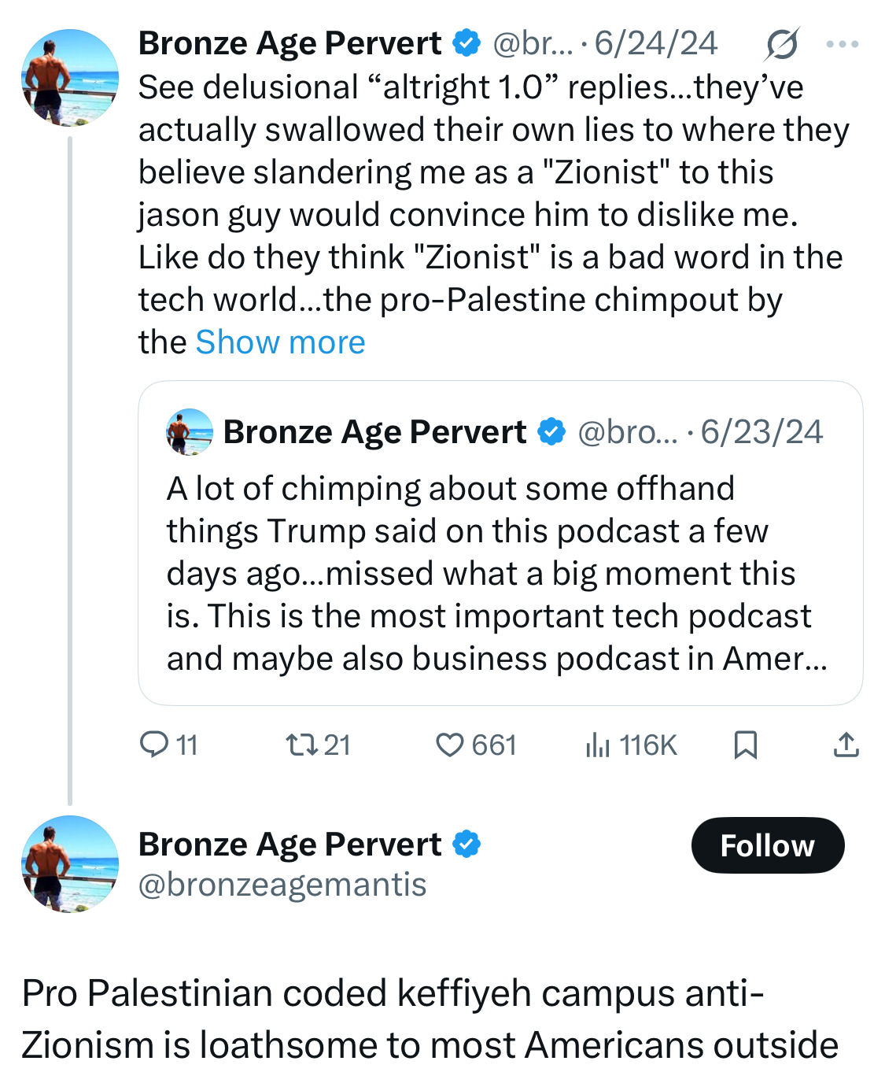Viewport: 885px width, 1072px height.
Task: Tap the quoted tweet's small avatar
Action: [190, 432]
